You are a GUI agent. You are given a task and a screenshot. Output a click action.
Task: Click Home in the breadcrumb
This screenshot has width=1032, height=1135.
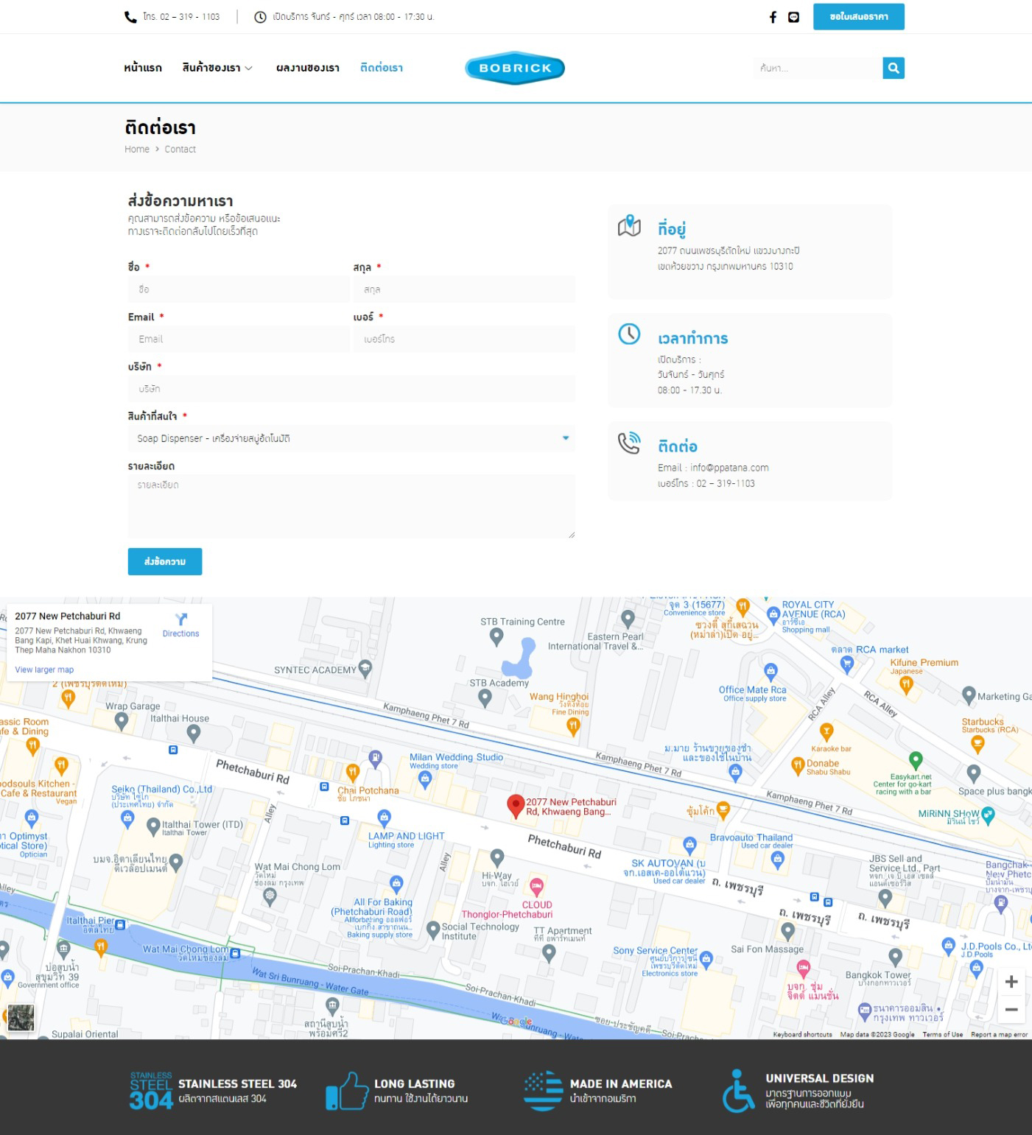[x=137, y=149]
